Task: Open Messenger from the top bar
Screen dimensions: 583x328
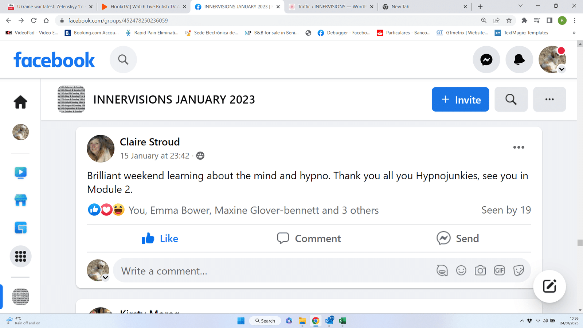Action: click(486, 60)
